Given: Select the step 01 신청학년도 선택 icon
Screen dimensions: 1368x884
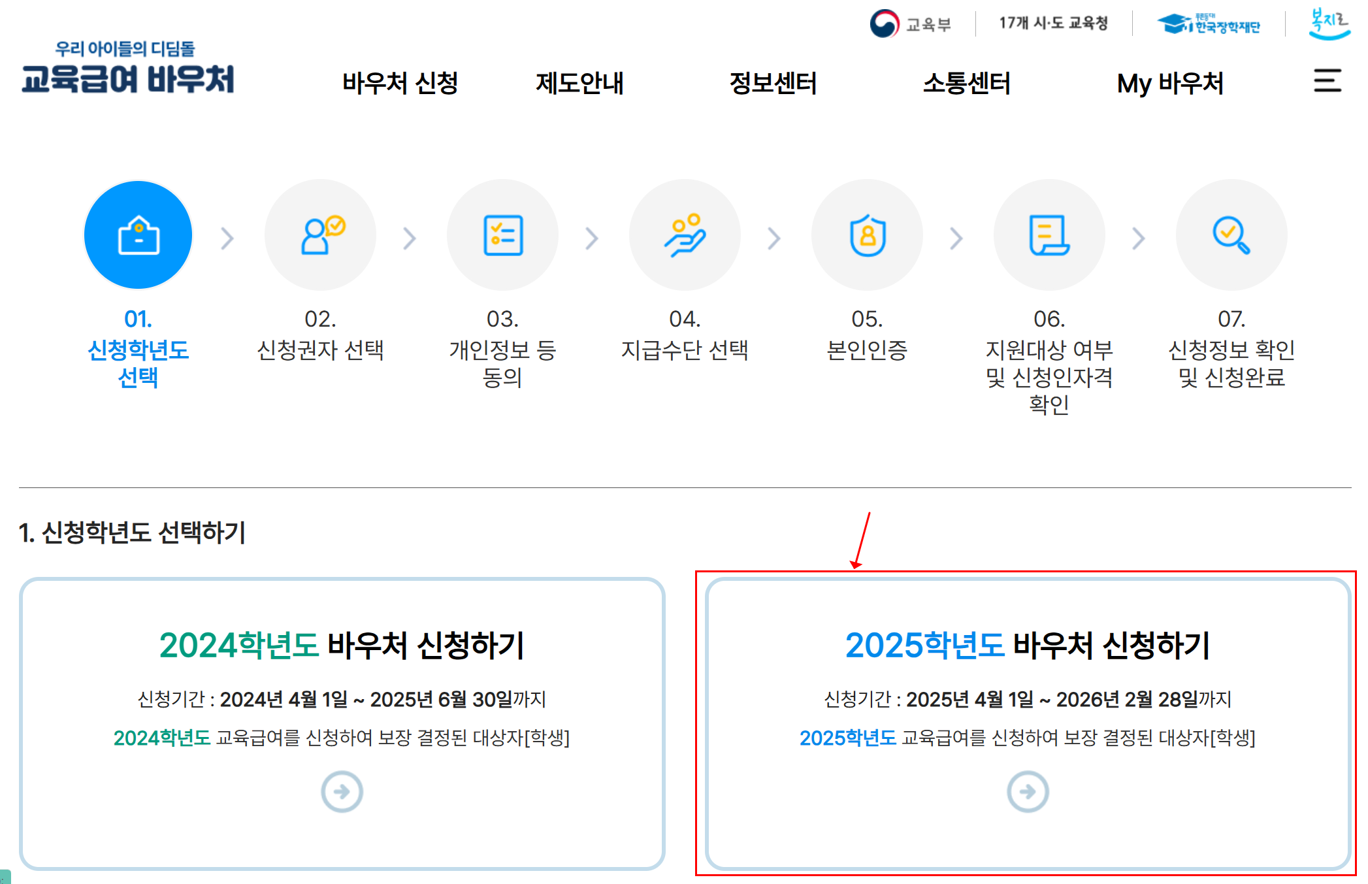Looking at the screenshot, I should (138, 235).
